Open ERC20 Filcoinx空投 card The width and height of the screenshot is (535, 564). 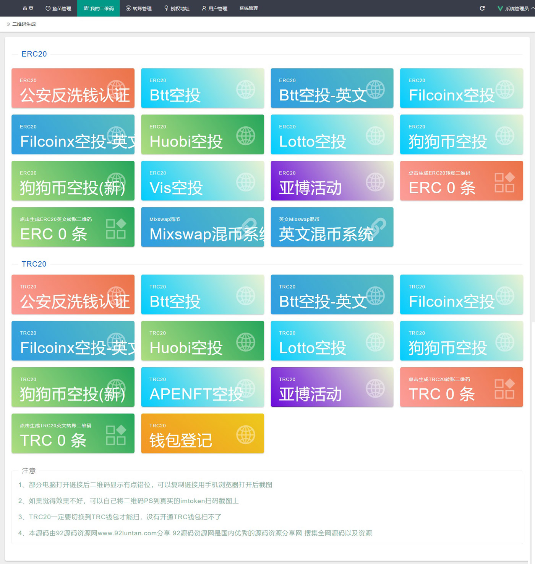coord(462,88)
